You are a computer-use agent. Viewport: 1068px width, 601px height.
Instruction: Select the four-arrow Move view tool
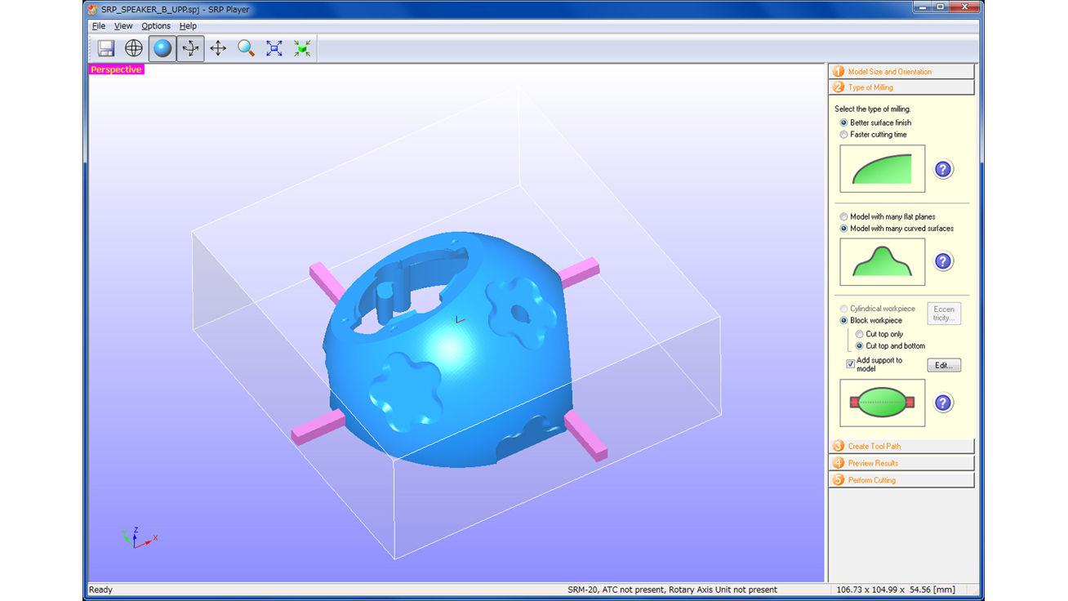218,48
